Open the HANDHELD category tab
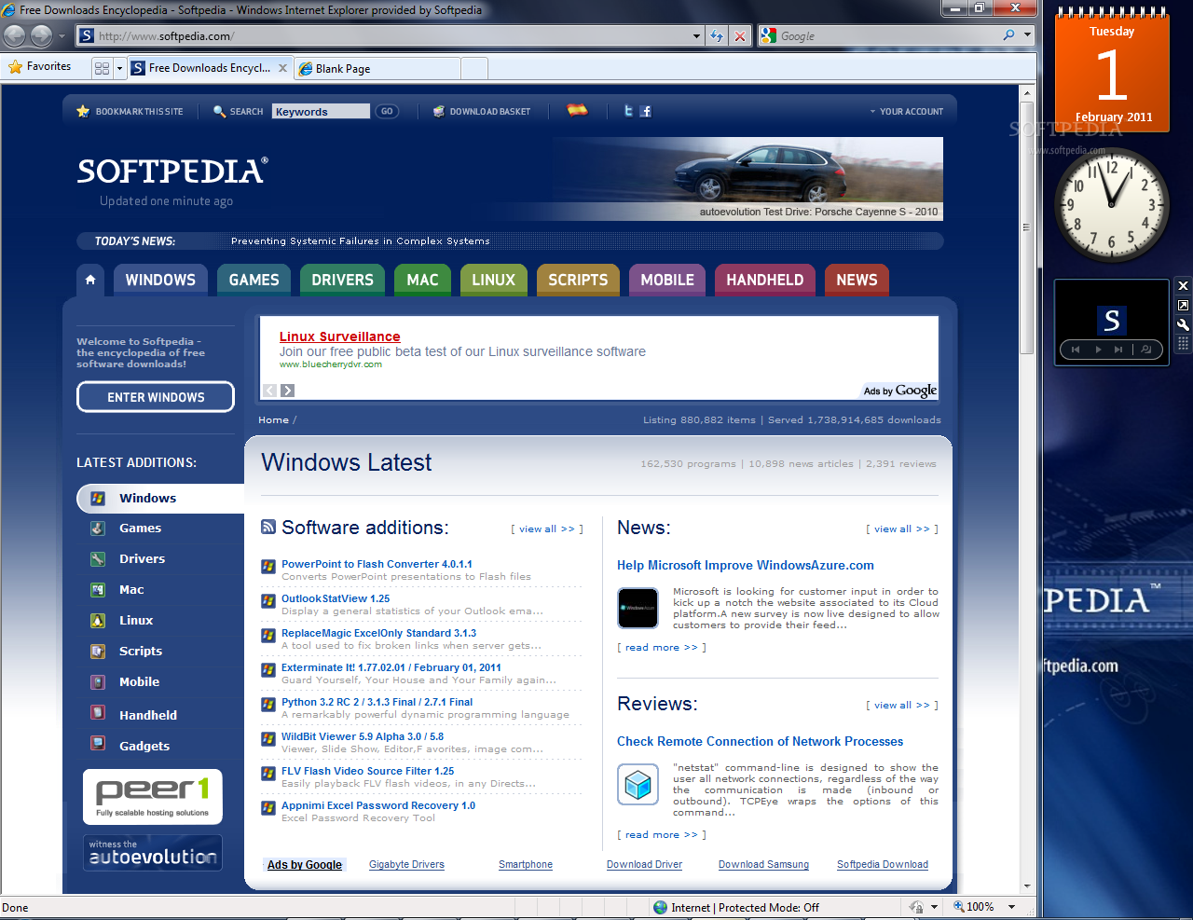This screenshot has height=920, width=1193. click(x=764, y=280)
